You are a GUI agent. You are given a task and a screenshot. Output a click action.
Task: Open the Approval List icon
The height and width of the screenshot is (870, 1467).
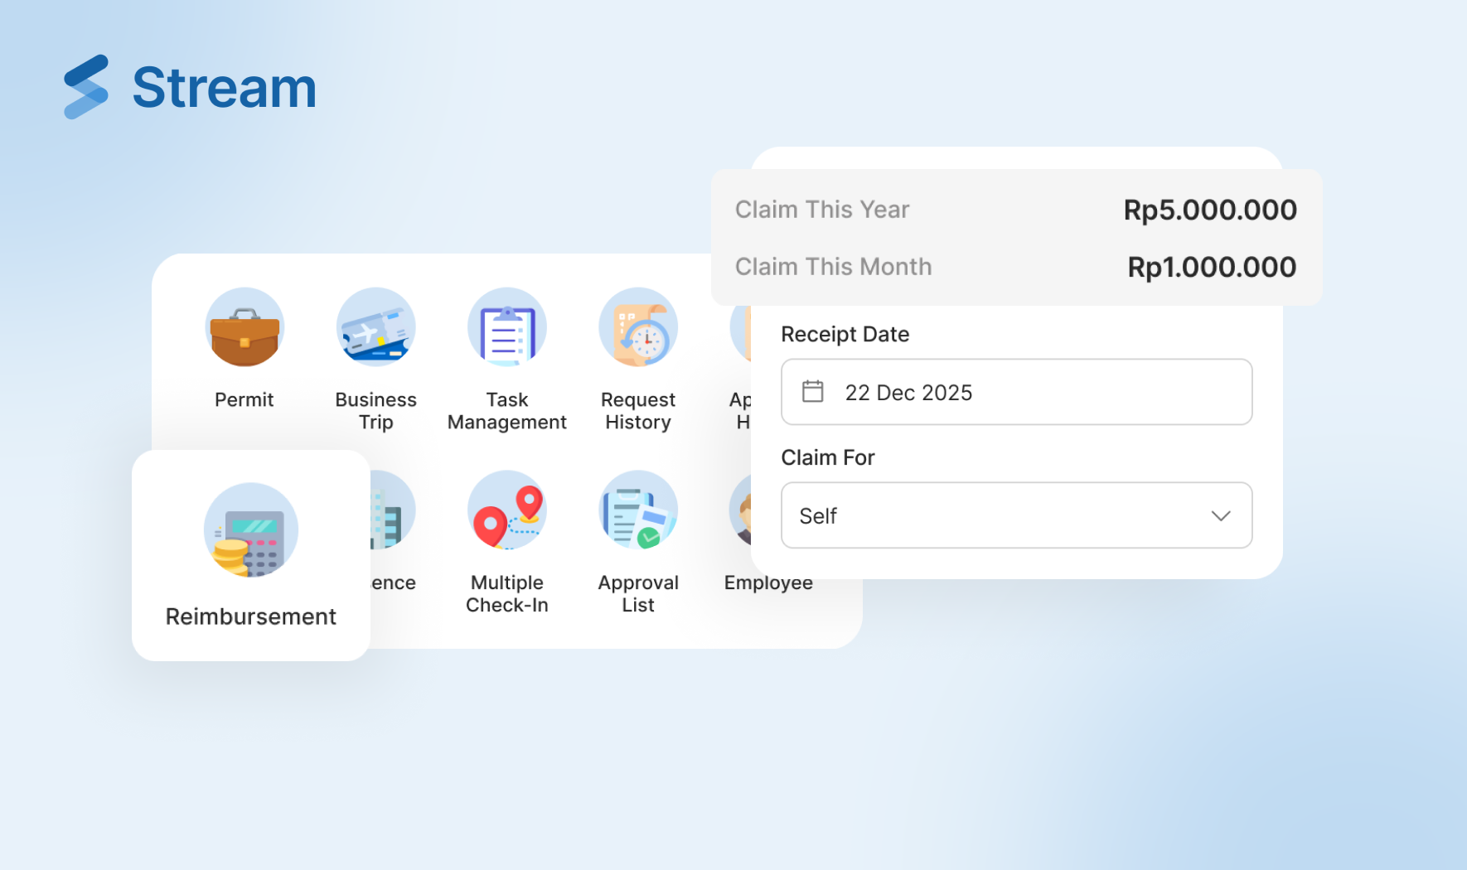tap(638, 510)
